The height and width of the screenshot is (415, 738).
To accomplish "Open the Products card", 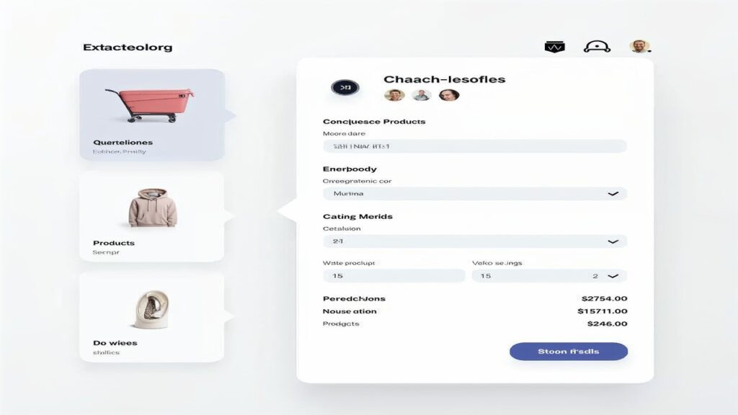I will [x=151, y=216].
